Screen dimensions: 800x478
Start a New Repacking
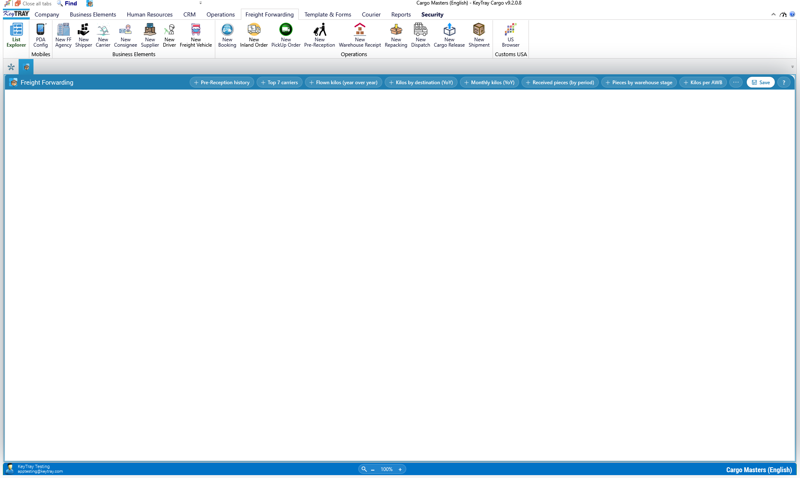[x=396, y=35]
